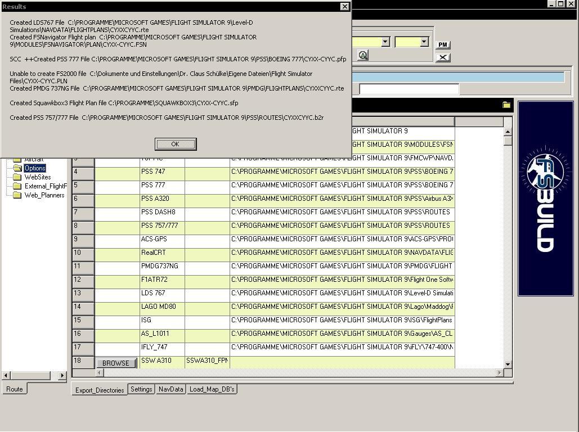The height and width of the screenshot is (432, 579).
Task: Click the FSBUILD logo banner
Action: point(546,199)
